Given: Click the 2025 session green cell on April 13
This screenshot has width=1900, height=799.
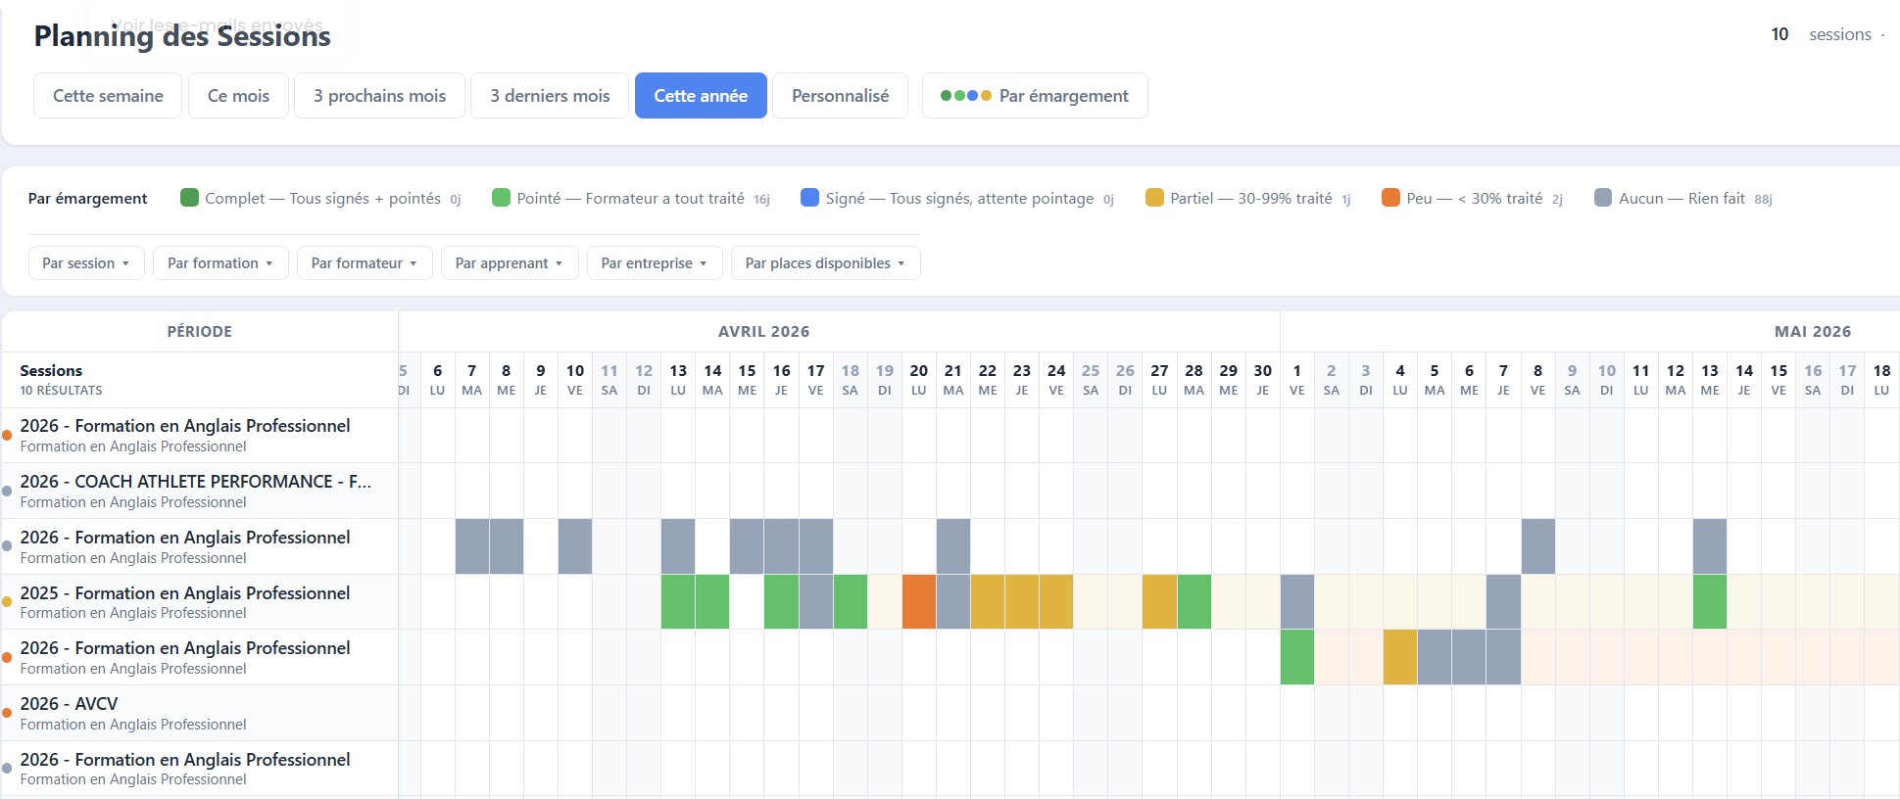Looking at the screenshot, I should [x=678, y=602].
